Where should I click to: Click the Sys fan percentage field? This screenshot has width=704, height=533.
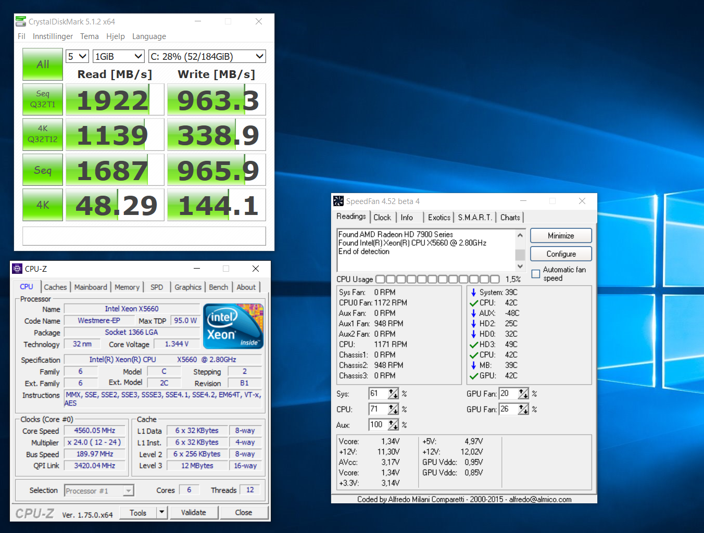(x=378, y=394)
